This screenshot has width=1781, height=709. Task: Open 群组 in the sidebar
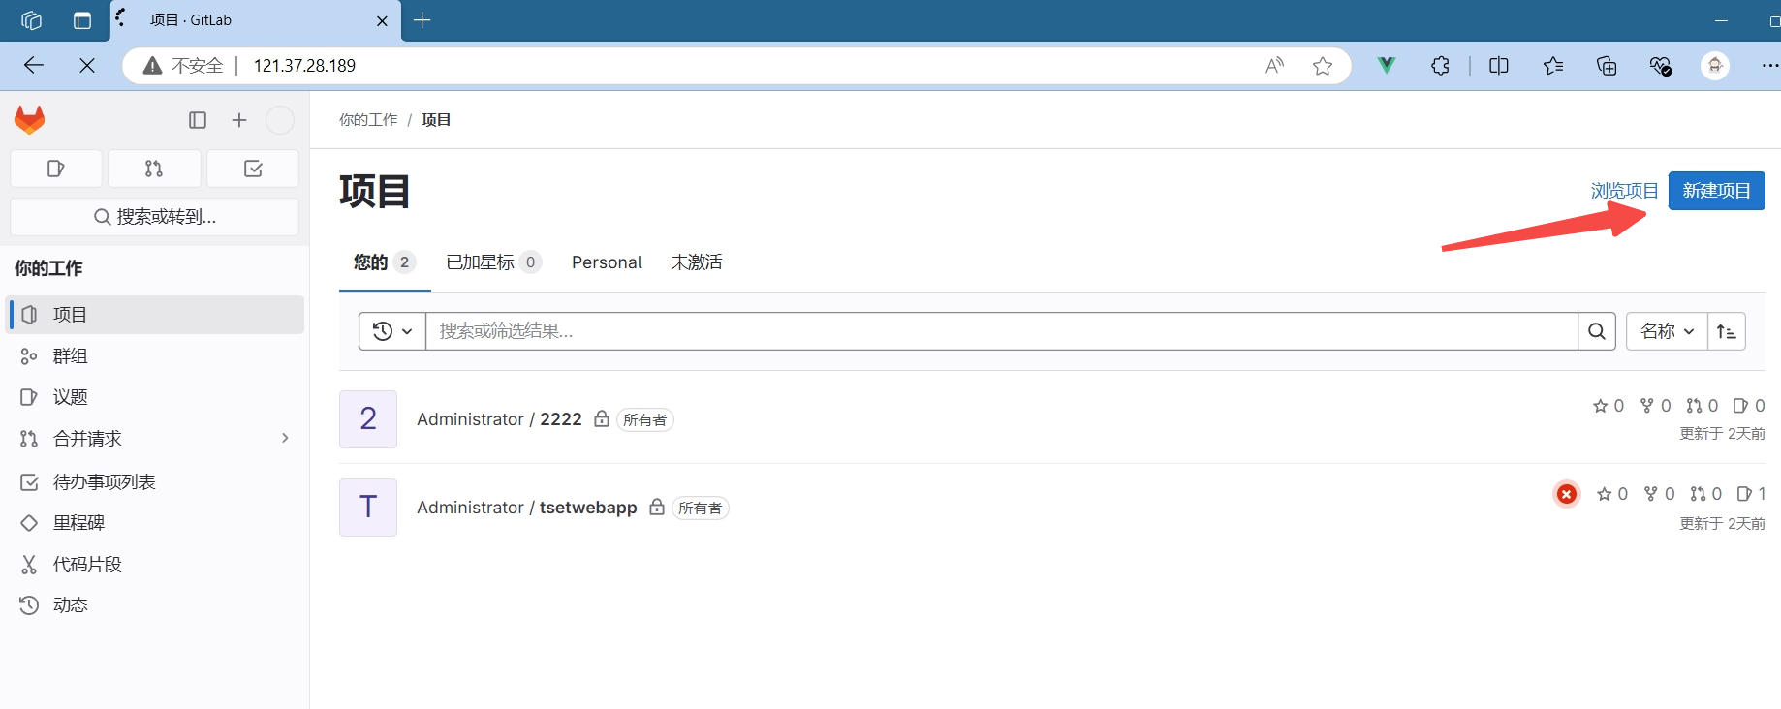point(157,356)
